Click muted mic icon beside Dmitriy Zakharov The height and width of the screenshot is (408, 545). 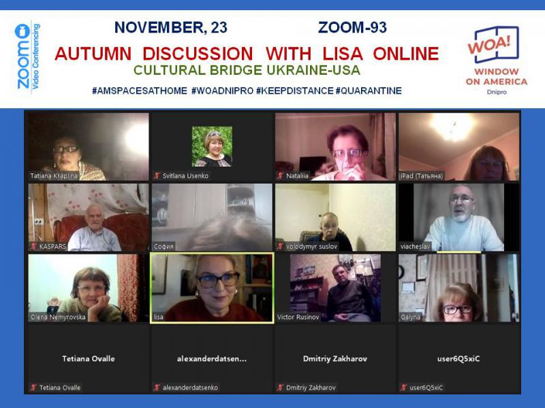pyautogui.click(x=281, y=388)
